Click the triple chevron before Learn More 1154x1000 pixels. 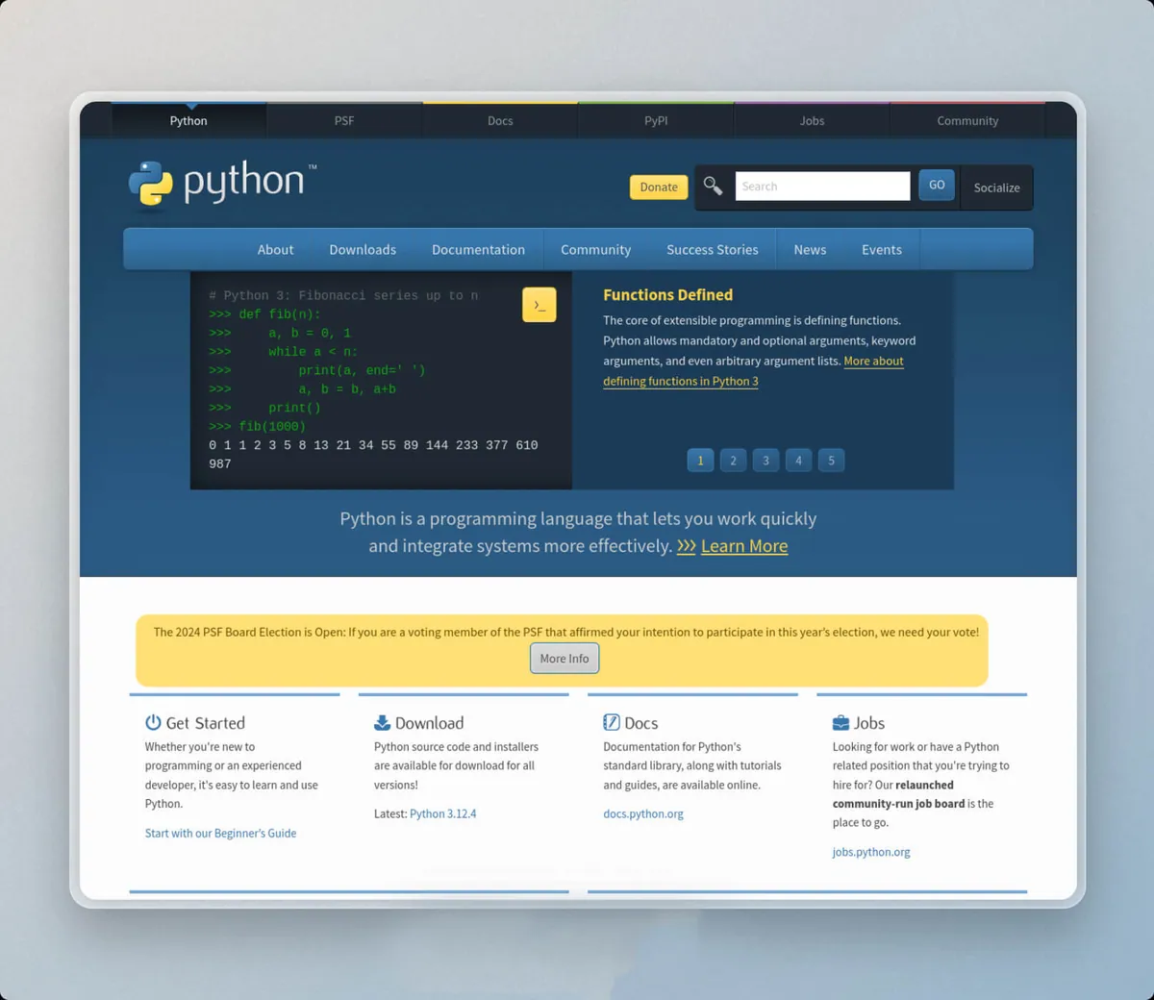tap(686, 546)
